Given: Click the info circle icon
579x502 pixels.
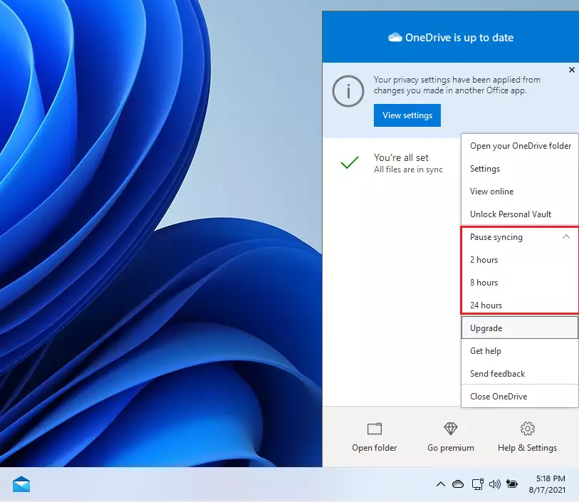Looking at the screenshot, I should point(348,91).
